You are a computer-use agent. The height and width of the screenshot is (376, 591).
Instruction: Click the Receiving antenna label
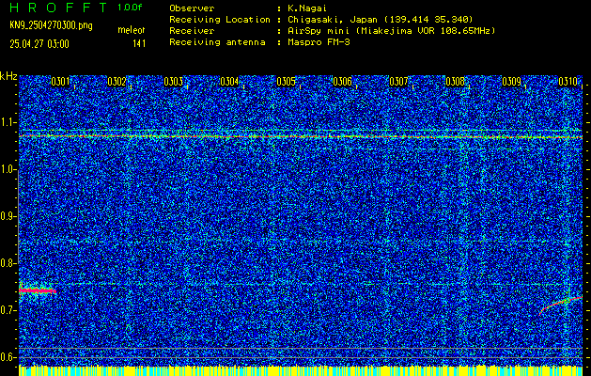pos(217,42)
